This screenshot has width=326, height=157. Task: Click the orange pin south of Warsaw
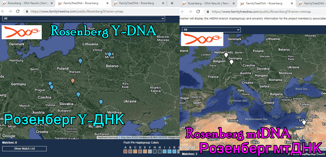(73, 82)
